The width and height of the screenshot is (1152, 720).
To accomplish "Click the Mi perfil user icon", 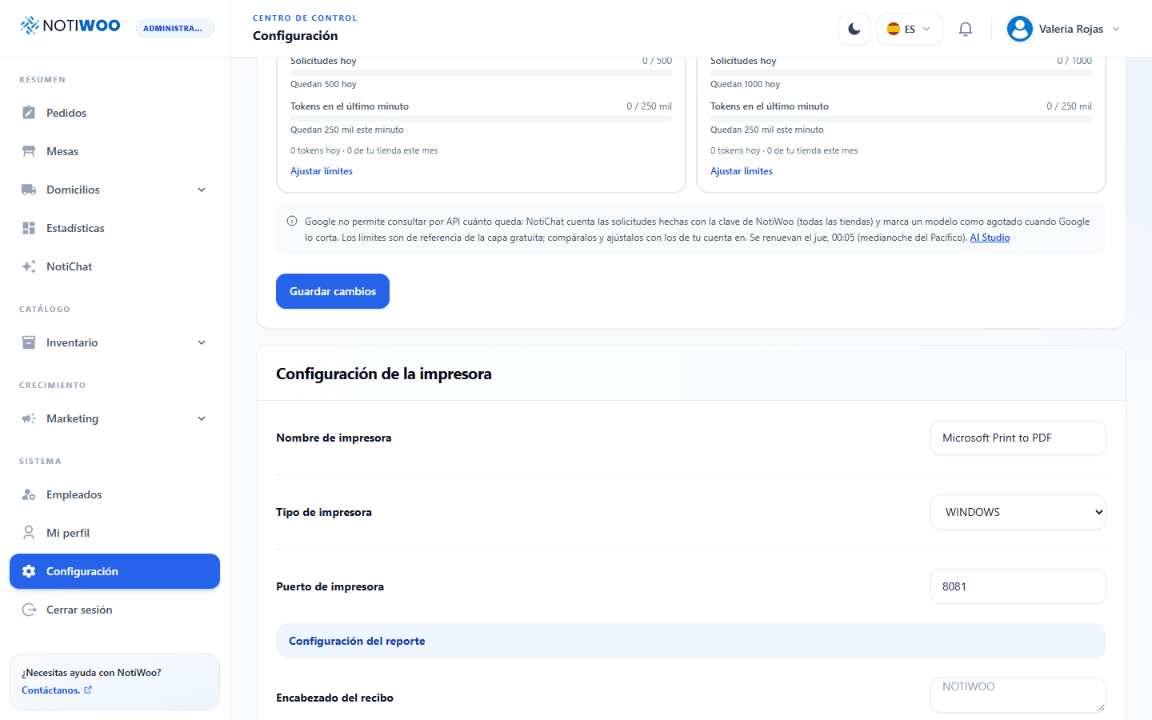I will [29, 533].
